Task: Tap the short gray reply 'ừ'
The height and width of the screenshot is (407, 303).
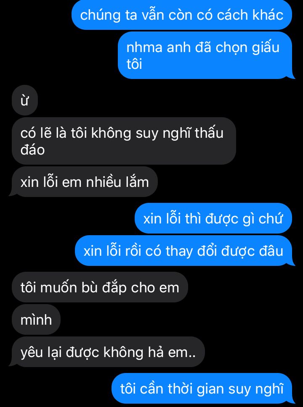Action: pyautogui.click(x=25, y=100)
